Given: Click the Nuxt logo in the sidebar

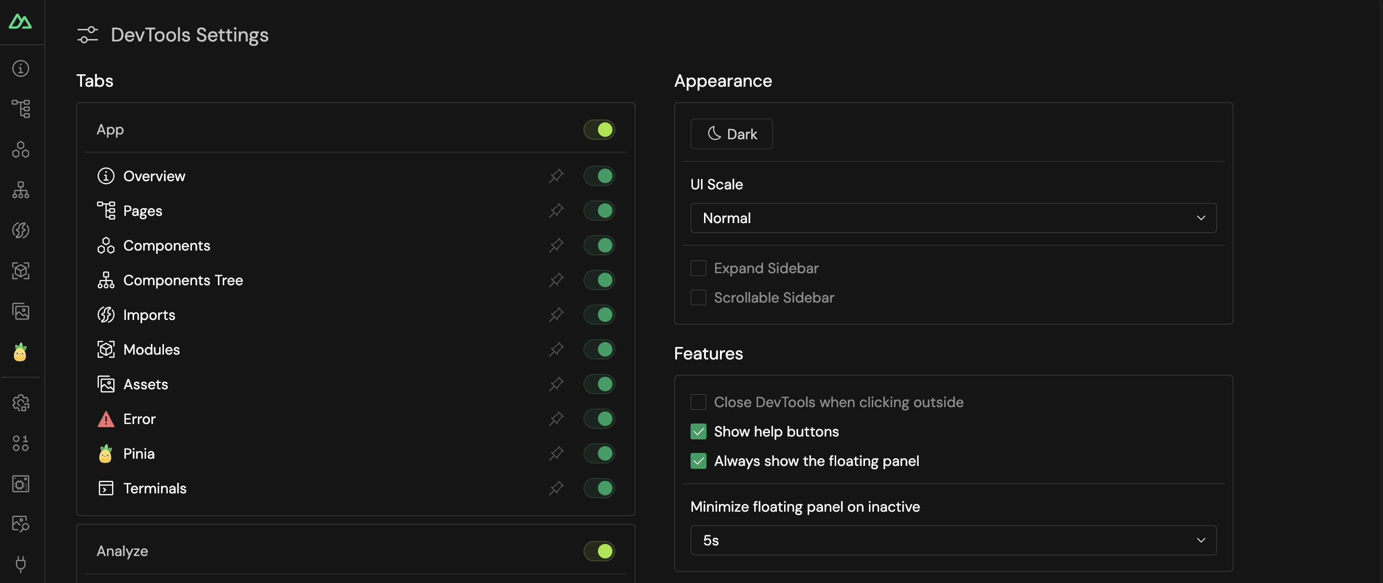Looking at the screenshot, I should tap(20, 22).
